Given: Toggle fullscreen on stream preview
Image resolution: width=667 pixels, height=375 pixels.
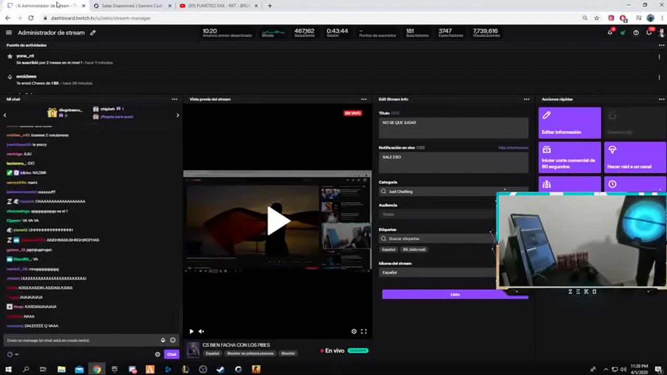Looking at the screenshot, I should [x=364, y=331].
